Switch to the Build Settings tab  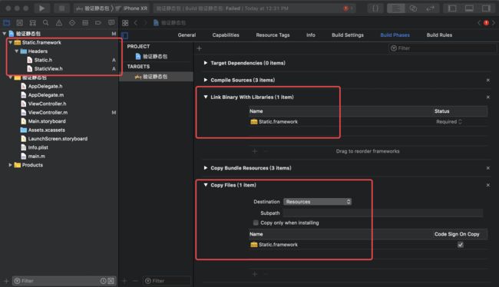pyautogui.click(x=348, y=35)
